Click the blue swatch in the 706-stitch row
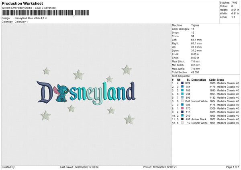This screenshot has height=170, width=241. (x=182, y=105)
